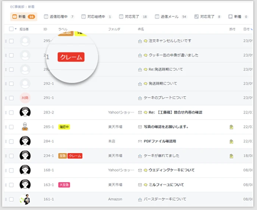The image size is (257, 210).
Task: Click comment bubble in row 283-2
Action: 146,112
